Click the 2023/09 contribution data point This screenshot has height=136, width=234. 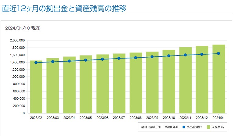pos(152,57)
